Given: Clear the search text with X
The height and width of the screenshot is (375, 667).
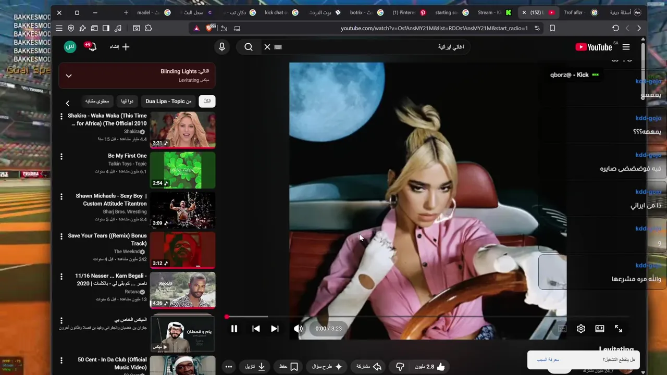Looking at the screenshot, I should [267, 47].
